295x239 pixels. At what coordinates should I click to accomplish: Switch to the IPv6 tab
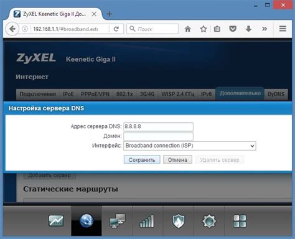pos(207,94)
